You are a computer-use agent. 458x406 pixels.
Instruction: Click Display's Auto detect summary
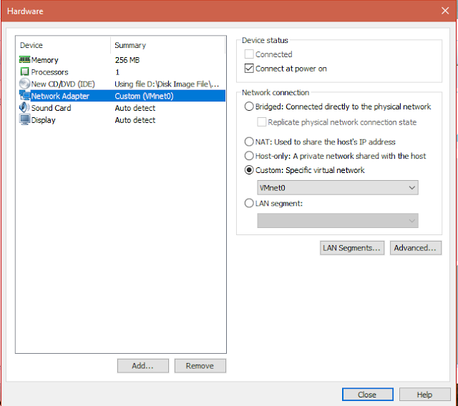click(x=135, y=120)
